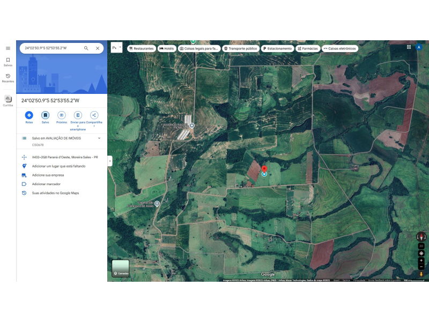Click the parking category button at map top-left
The width and height of the screenshot is (429, 322).
click(114, 48)
